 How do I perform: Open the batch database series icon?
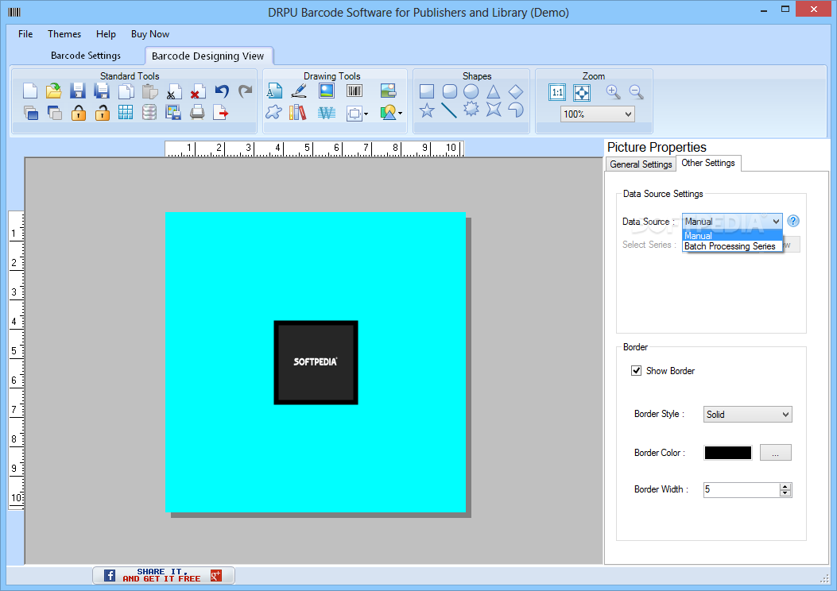coord(149,112)
